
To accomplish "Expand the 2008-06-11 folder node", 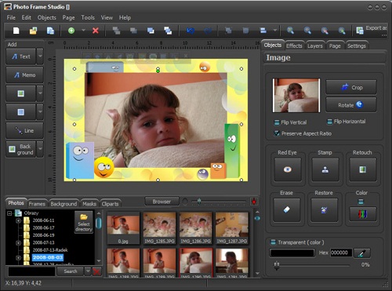I will 18,220.
